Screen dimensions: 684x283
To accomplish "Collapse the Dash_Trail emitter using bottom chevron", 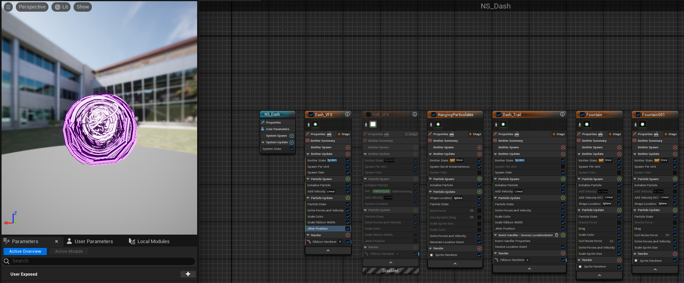I will [x=529, y=269].
